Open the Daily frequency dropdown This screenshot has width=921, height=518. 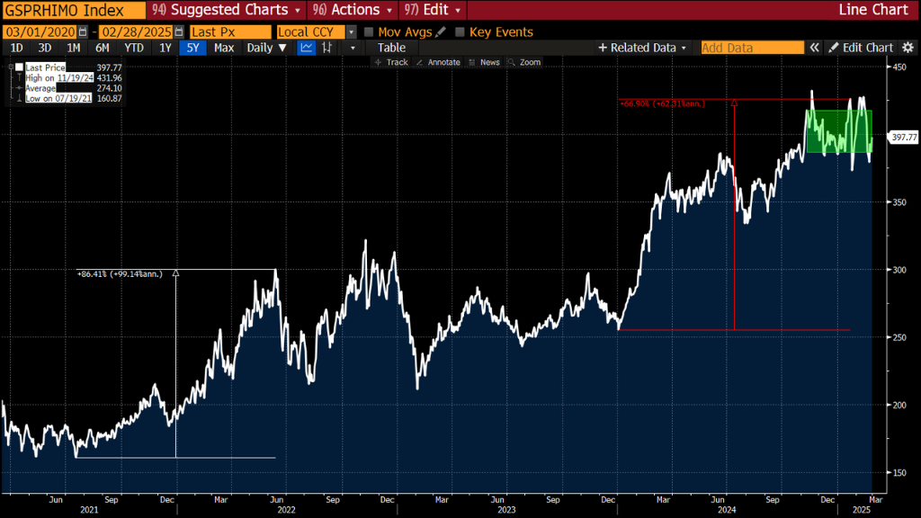click(266, 49)
